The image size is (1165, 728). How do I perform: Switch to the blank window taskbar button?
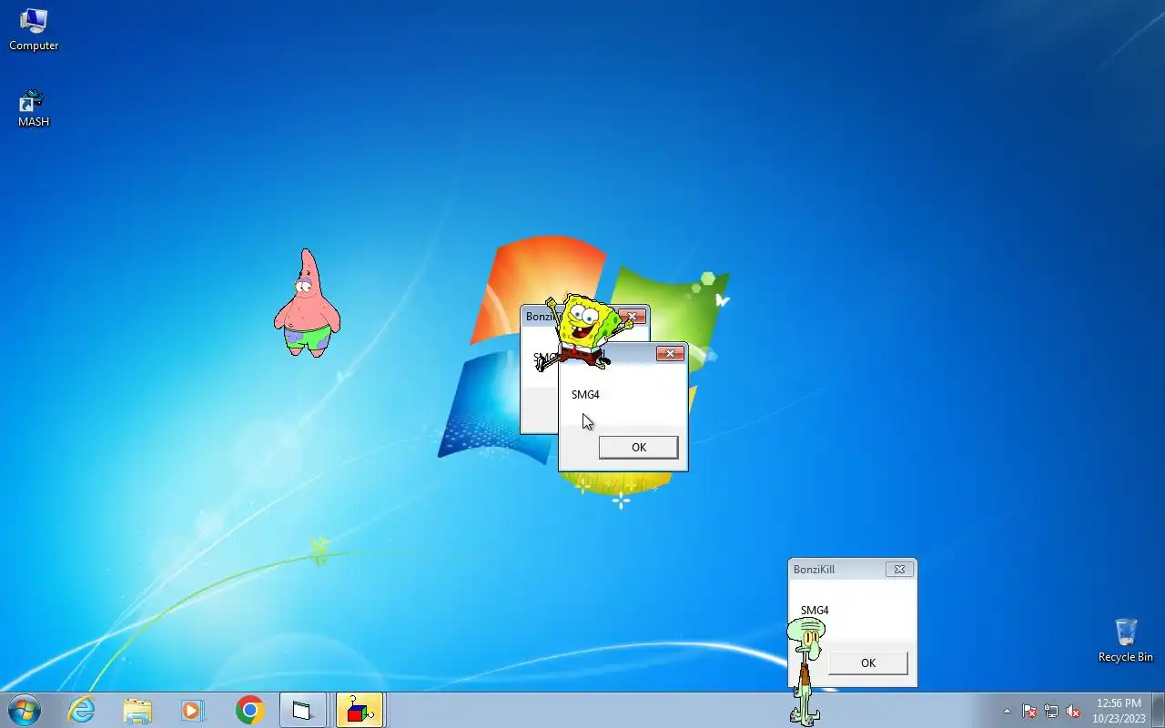pos(302,710)
